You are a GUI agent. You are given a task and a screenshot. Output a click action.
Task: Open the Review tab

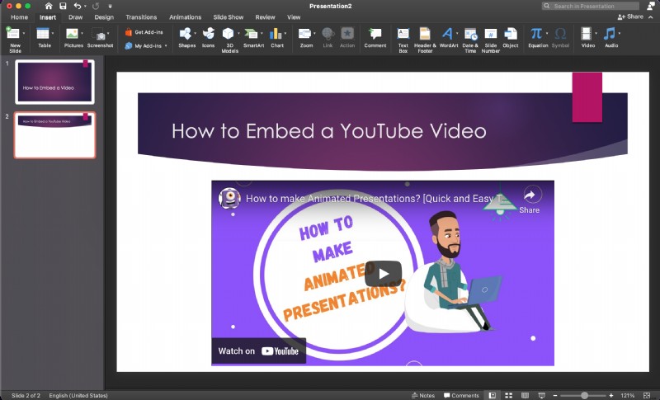[265, 17]
